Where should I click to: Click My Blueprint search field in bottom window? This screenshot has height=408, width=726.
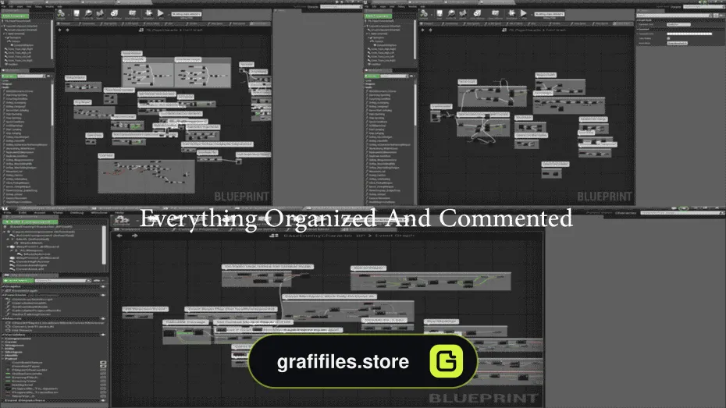click(63, 280)
